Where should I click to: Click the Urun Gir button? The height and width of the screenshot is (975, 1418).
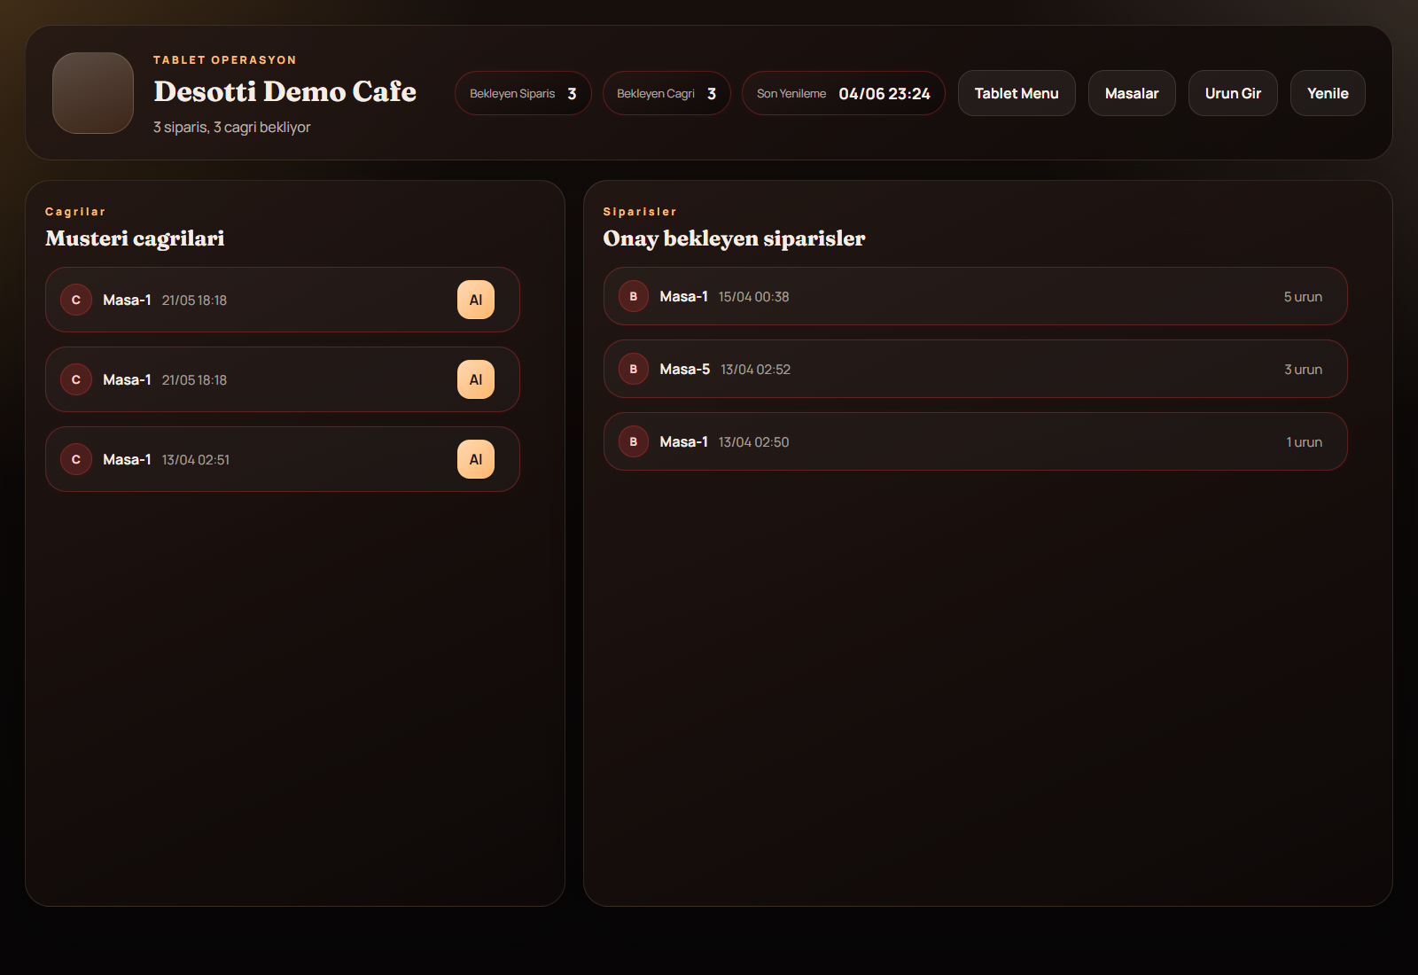[x=1233, y=93]
